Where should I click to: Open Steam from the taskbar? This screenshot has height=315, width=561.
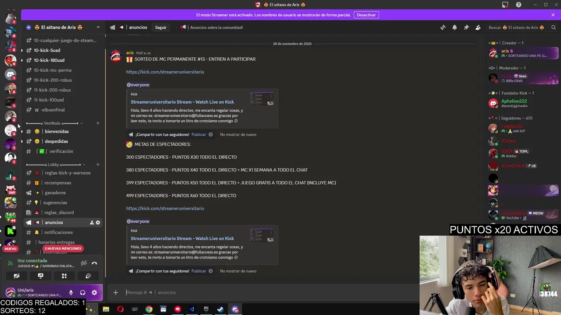click(220, 309)
